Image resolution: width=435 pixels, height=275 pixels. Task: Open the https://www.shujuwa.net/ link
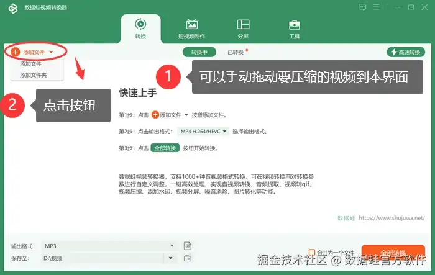[391, 218]
